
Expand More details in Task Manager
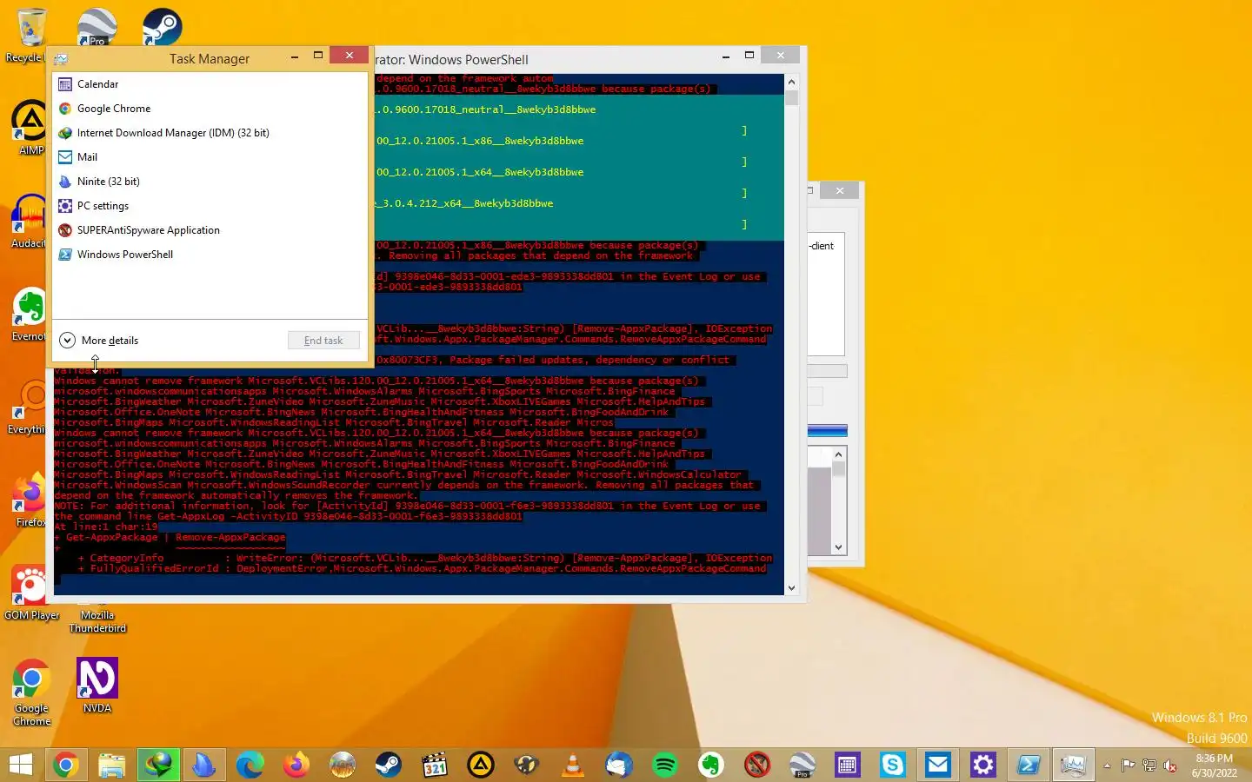[x=99, y=341]
